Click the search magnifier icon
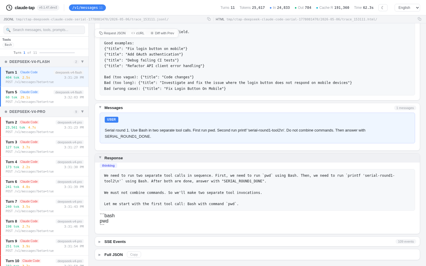Screen dimensions: 426x266 [8, 30]
